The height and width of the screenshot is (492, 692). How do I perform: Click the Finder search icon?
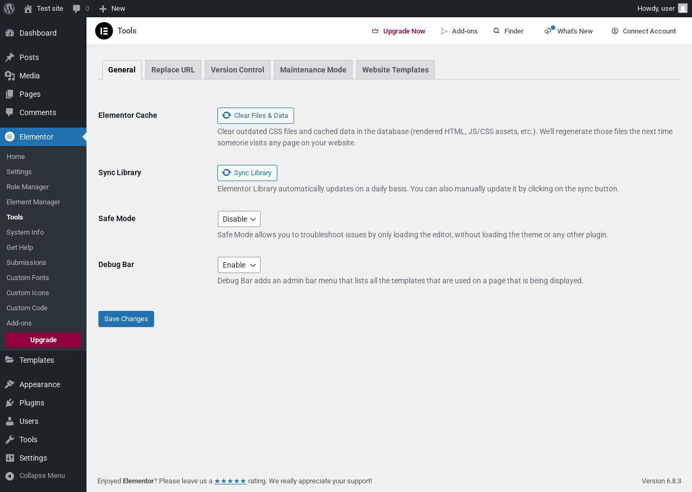496,31
